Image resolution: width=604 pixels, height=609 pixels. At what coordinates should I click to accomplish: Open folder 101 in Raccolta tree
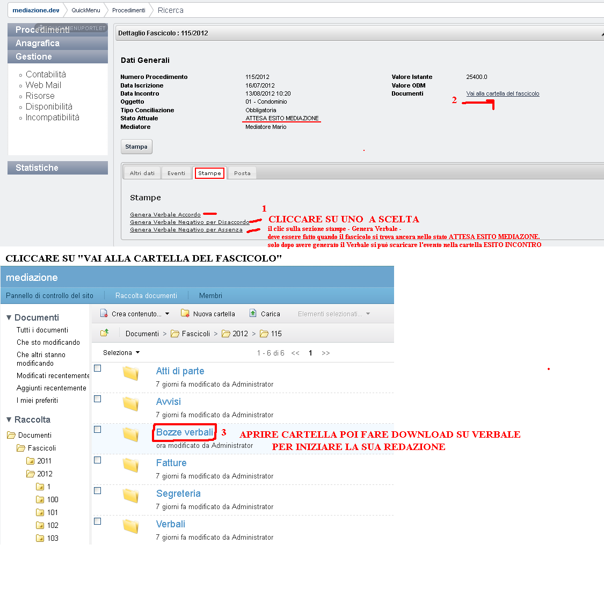pos(47,513)
